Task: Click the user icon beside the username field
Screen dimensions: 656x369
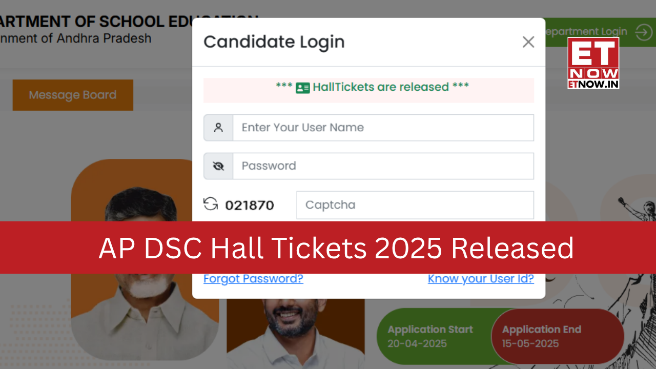Action: (x=218, y=128)
